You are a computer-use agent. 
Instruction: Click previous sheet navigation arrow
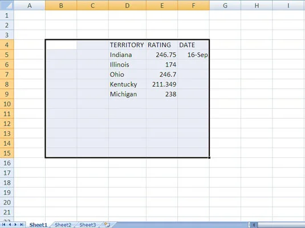(10, 225)
